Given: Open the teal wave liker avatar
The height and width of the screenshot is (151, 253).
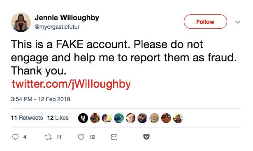Looking at the screenshot, I should [x=119, y=118].
